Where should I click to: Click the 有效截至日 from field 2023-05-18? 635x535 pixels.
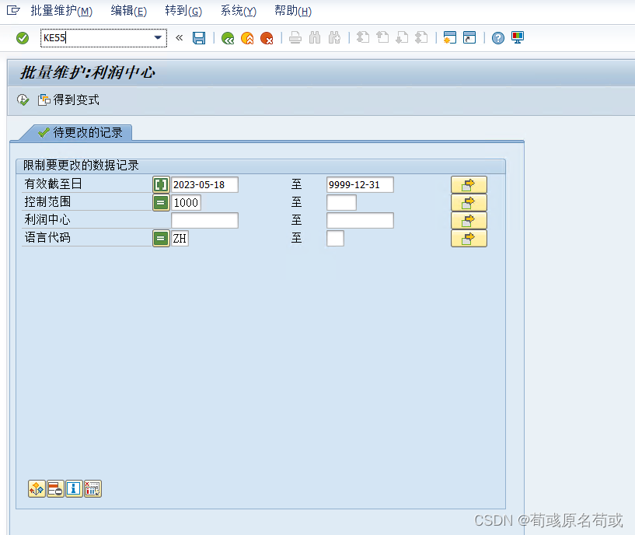(x=204, y=185)
